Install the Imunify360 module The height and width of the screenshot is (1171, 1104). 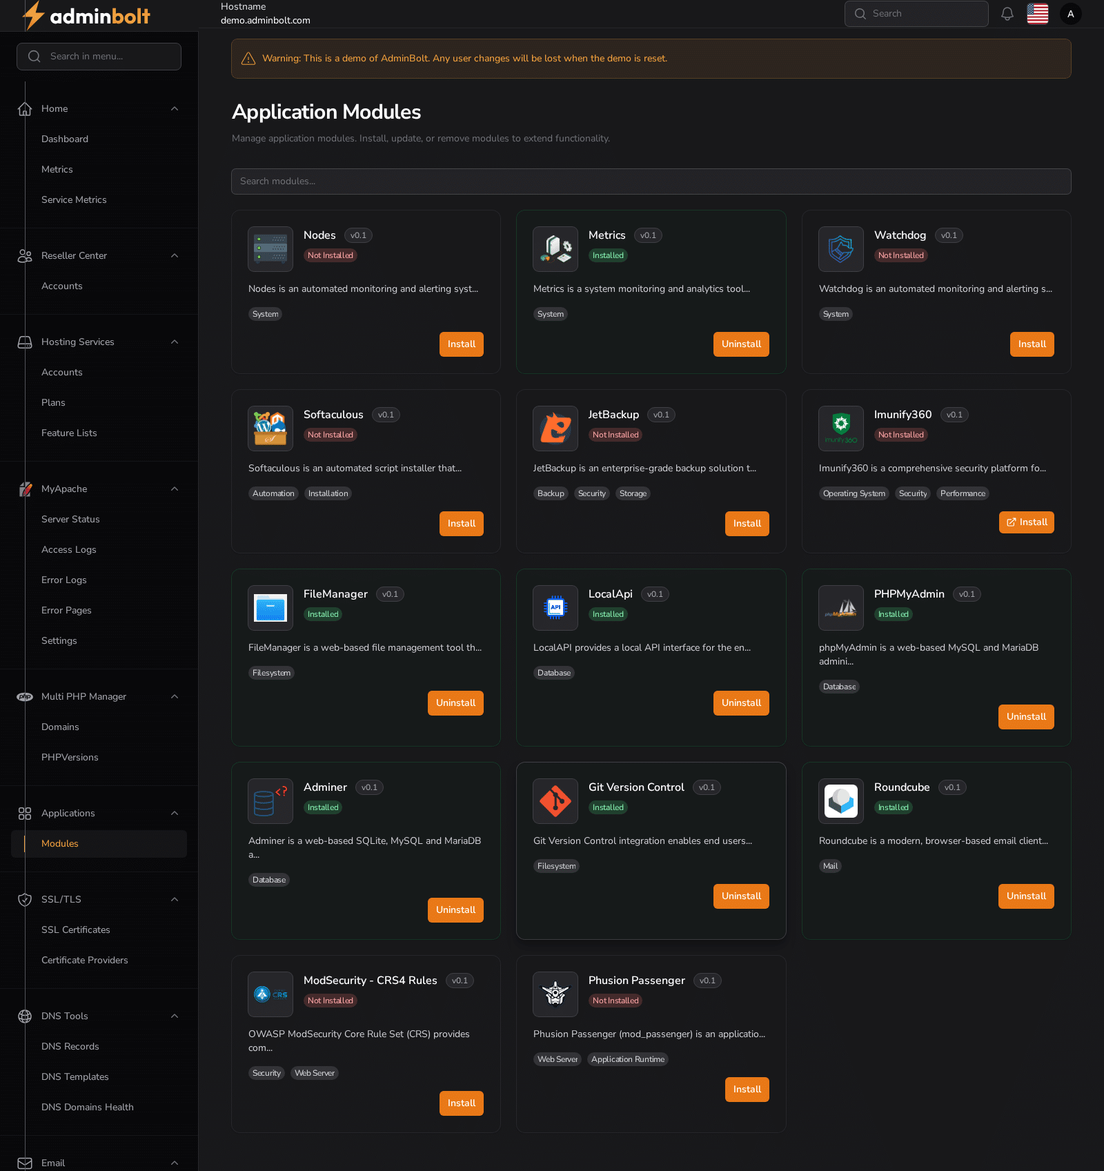(1026, 522)
